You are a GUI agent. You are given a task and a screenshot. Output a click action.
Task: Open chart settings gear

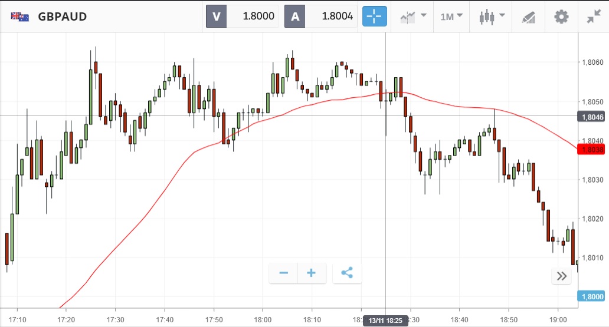[561, 16]
